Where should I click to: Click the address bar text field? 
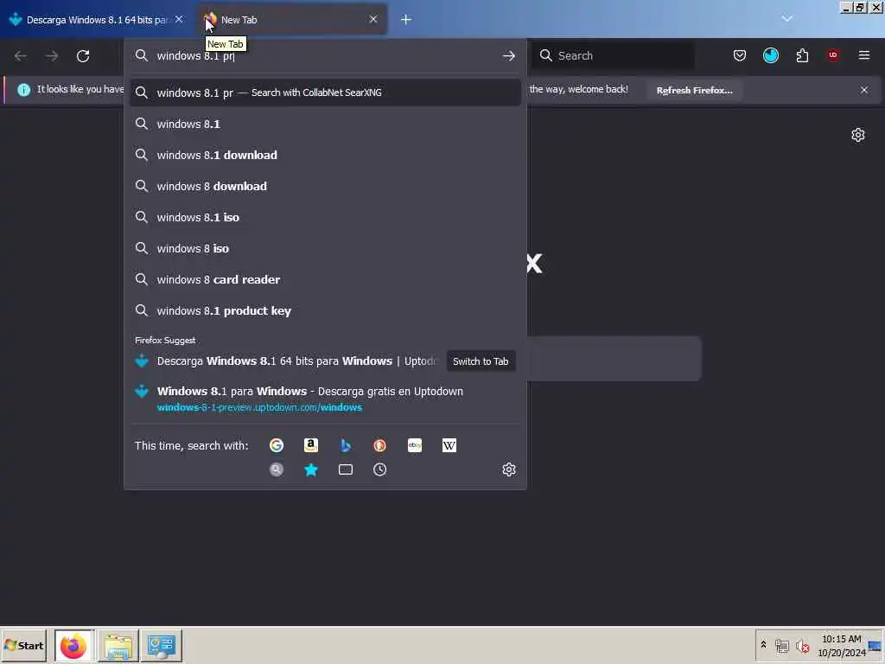coord(326,56)
